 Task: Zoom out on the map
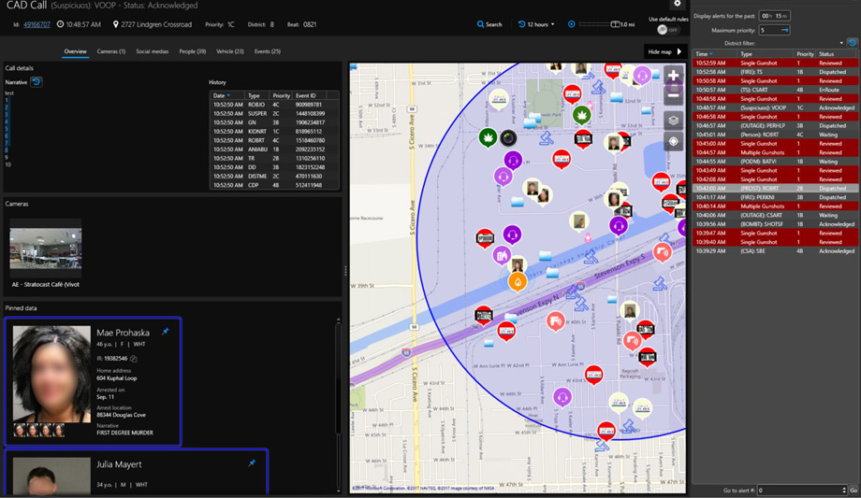[x=673, y=95]
